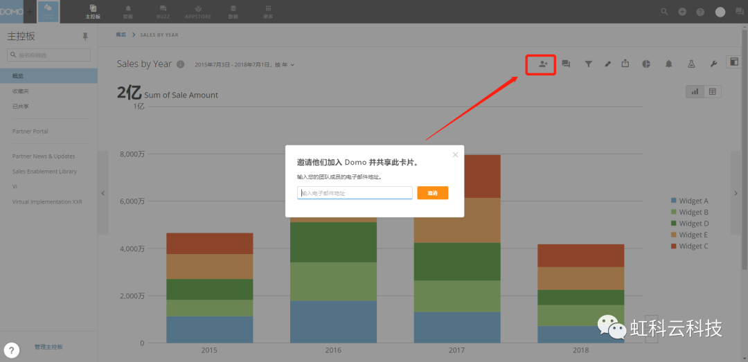Click the Sum of Sale Amount summary text

click(x=181, y=95)
